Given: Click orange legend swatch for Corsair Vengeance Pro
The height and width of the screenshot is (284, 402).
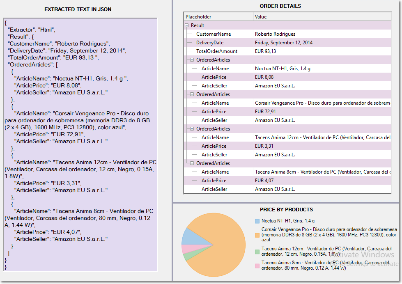Looking at the screenshot, I should (x=257, y=235).
